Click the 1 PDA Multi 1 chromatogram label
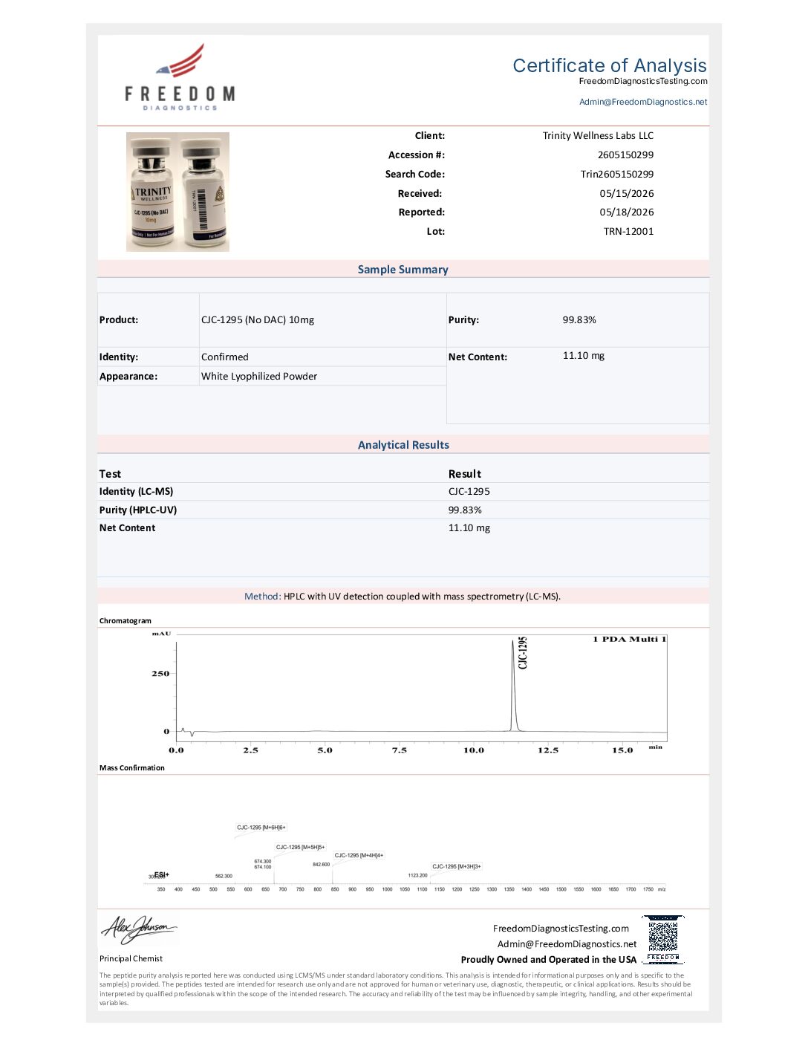 (x=629, y=639)
